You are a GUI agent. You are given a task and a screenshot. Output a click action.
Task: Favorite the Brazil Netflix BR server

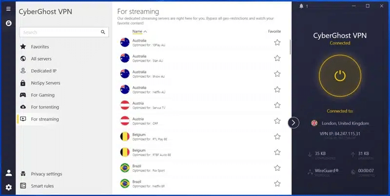pos(277,183)
